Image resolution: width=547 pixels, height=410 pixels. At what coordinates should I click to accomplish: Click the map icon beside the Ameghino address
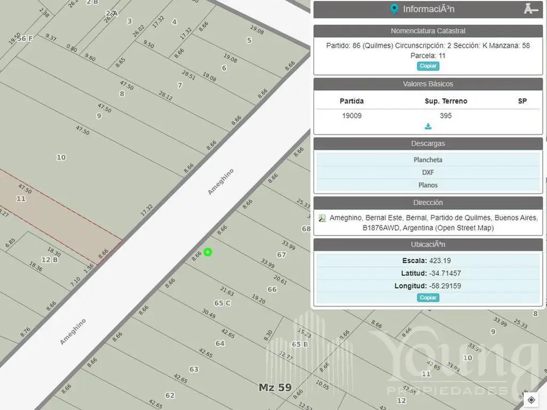(322, 218)
